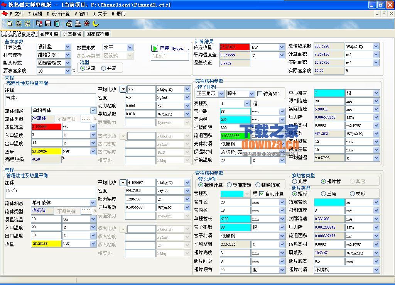Open the 壳体材质 dropdown showing 低碳钢
This screenshot has height=285, width=395.
(x=282, y=144)
